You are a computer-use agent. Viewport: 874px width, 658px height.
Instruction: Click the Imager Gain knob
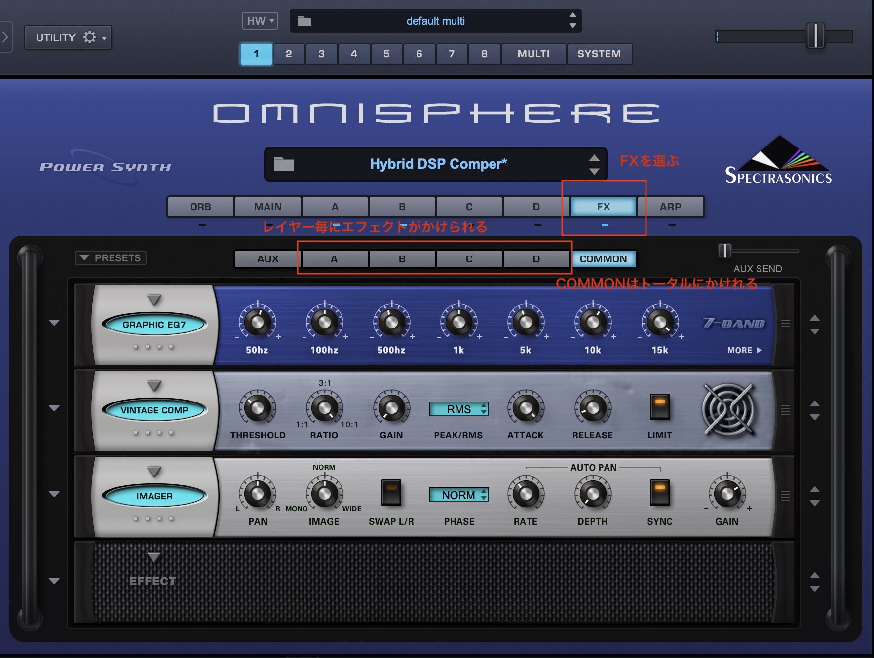pos(727,493)
